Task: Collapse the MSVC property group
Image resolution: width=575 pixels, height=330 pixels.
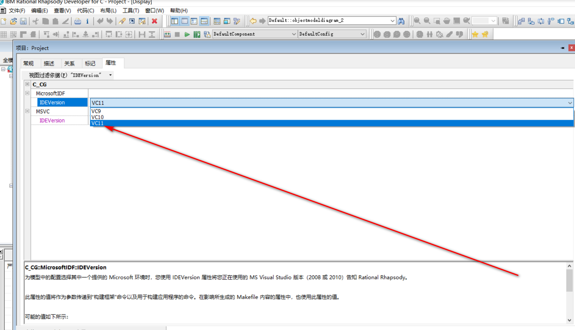Action: (27, 111)
